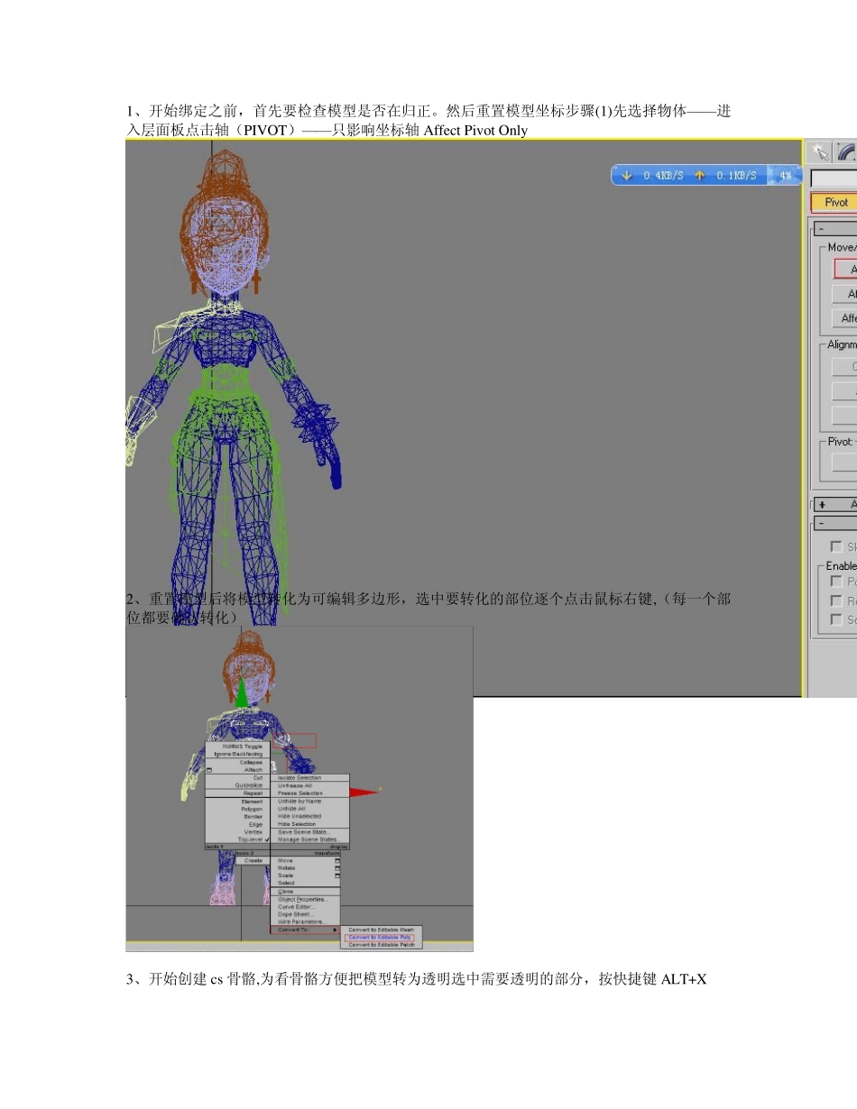The image size is (857, 1109).
Task: Open settings box icon beside Move
Action: [337, 861]
